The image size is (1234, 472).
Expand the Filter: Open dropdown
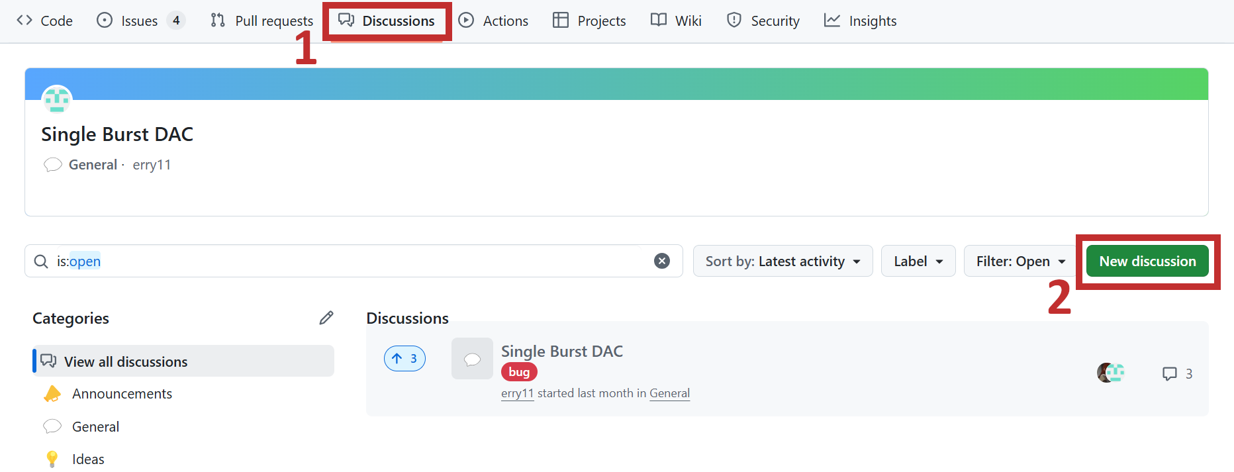[1020, 261]
